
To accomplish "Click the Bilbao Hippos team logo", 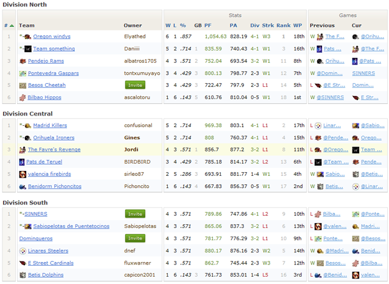I will [x=22, y=97].
